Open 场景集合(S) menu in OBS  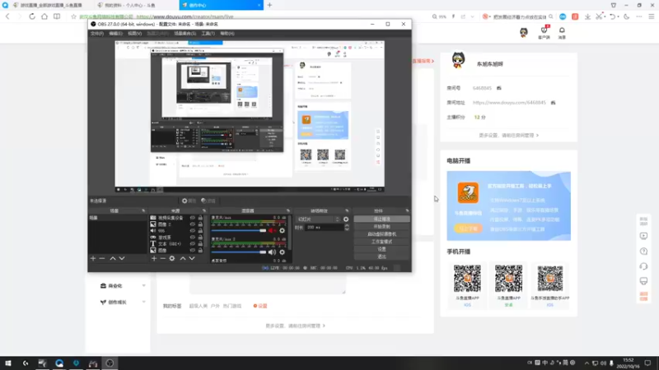(x=185, y=34)
